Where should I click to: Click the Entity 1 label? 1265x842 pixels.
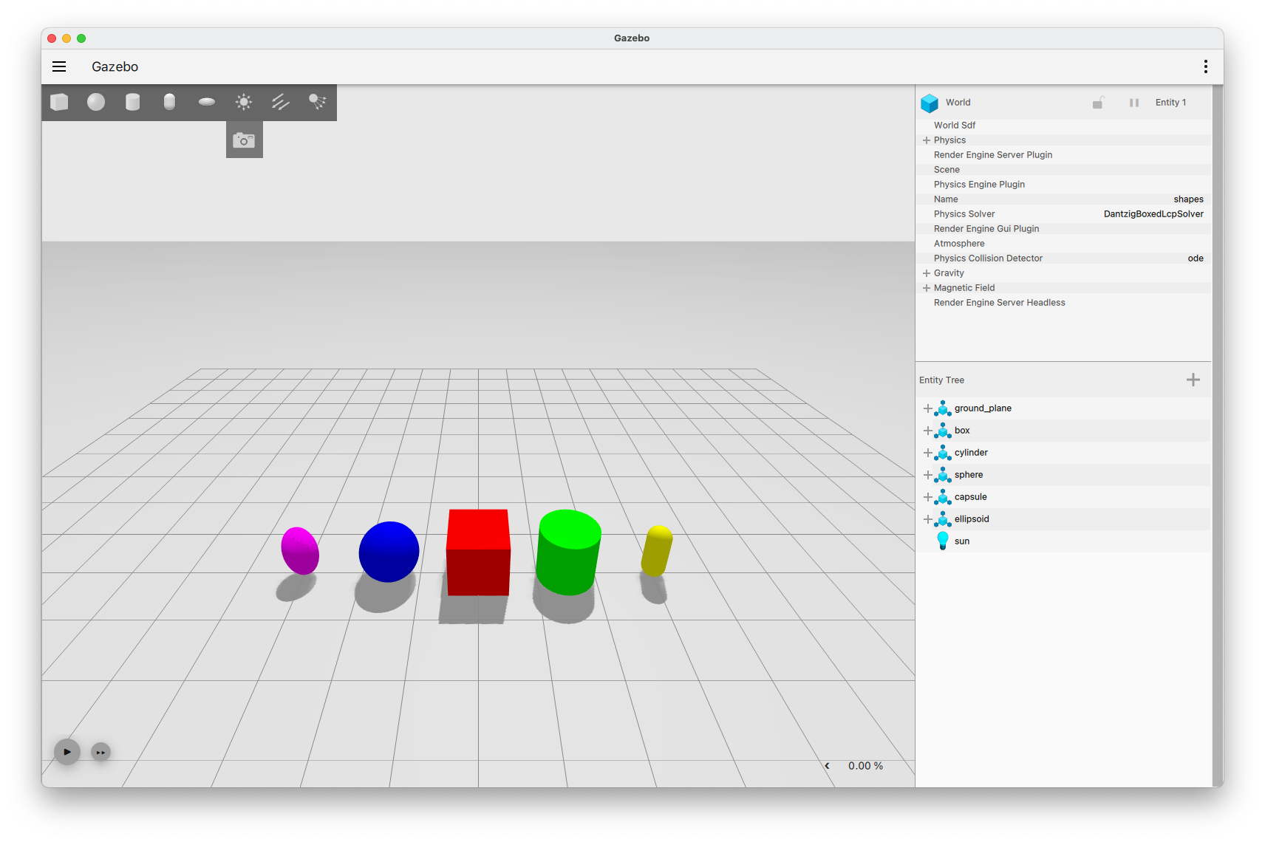[x=1170, y=103]
